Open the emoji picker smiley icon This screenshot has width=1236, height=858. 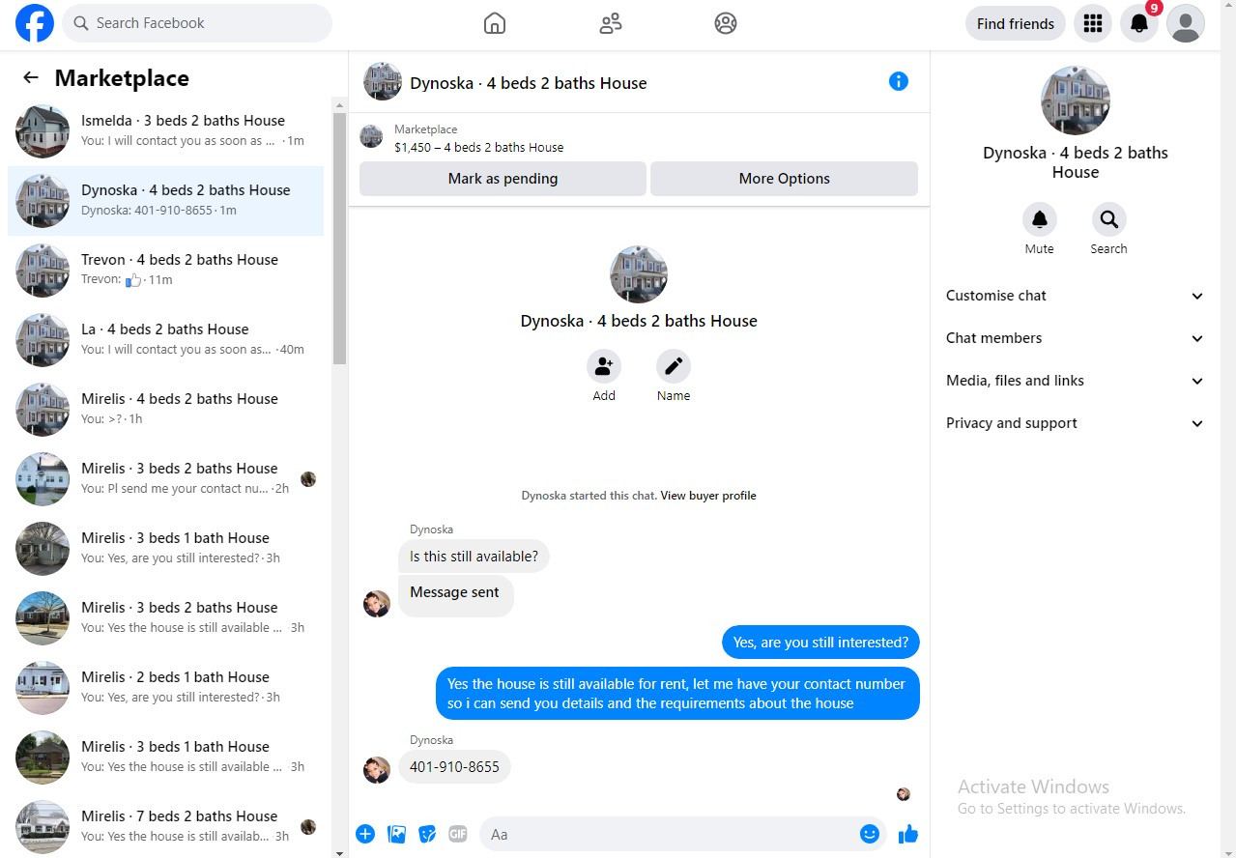click(x=870, y=834)
